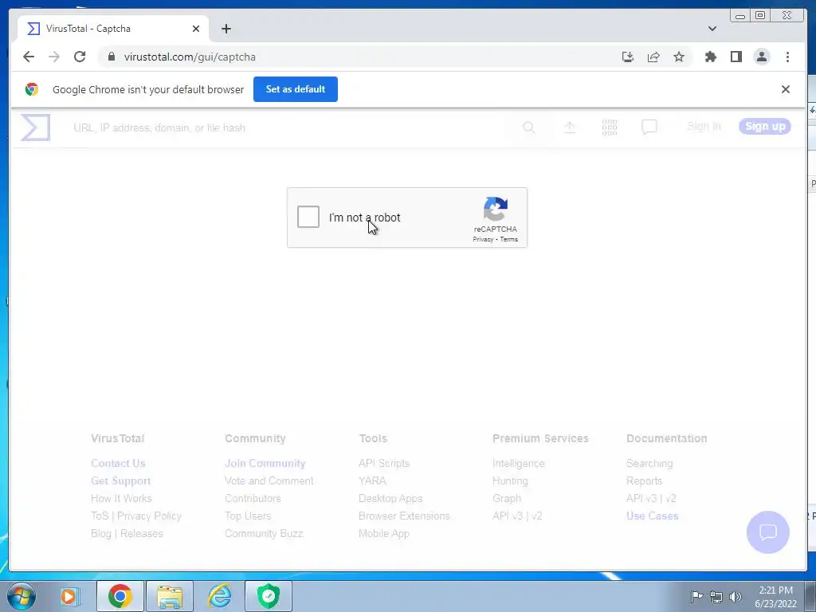Image resolution: width=816 pixels, height=612 pixels.
Task: Open the Desktop Apps link
Action: tap(390, 499)
